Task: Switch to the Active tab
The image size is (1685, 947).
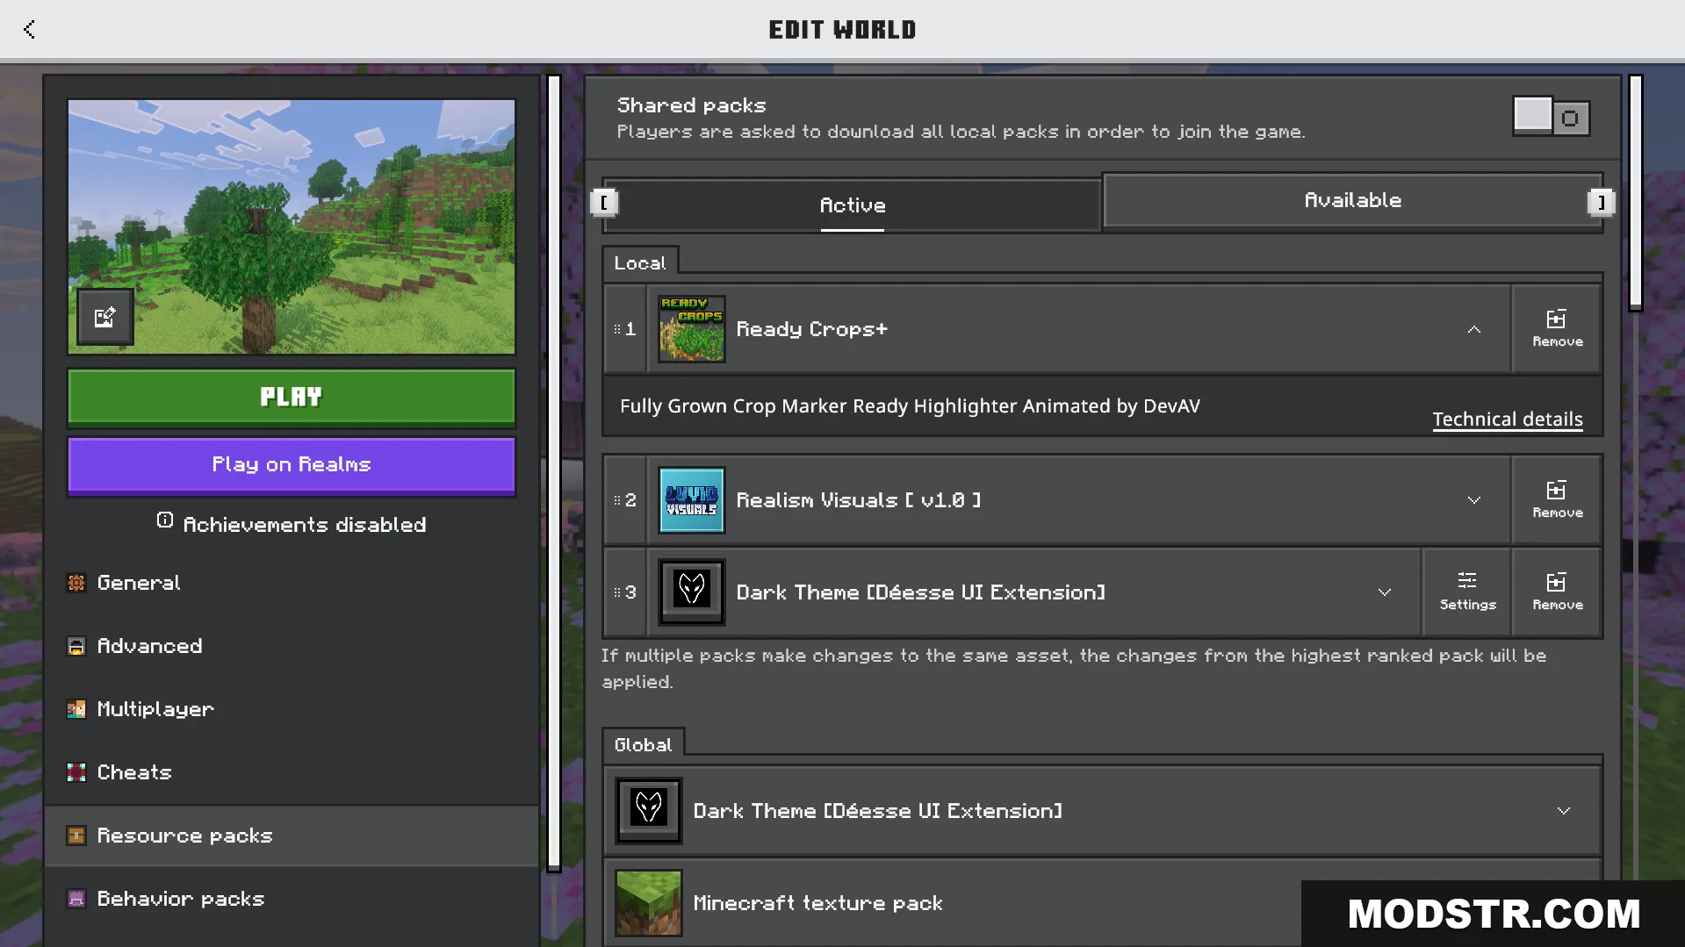Action: 852,205
